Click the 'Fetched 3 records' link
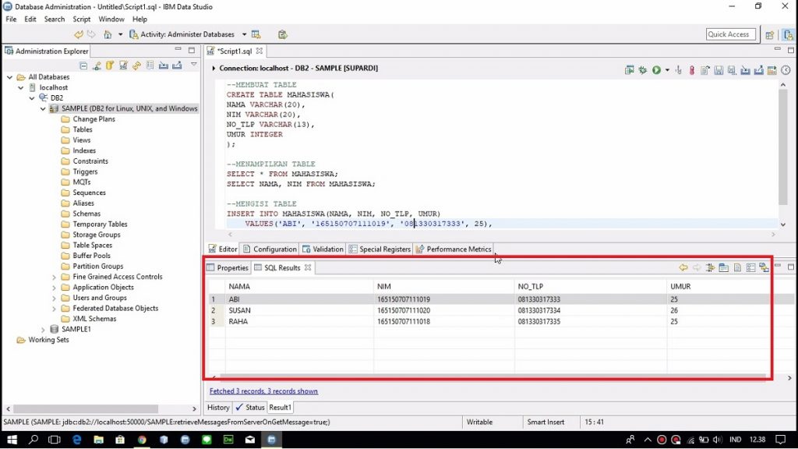 [263, 391]
